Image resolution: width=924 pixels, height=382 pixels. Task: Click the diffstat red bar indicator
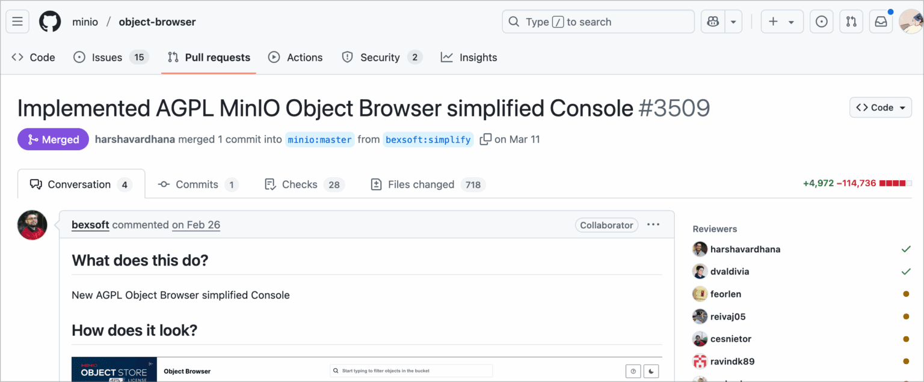895,183
